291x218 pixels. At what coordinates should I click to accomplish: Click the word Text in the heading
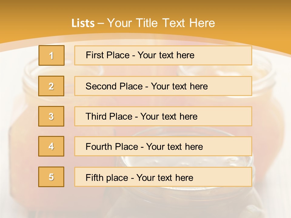click(174, 23)
